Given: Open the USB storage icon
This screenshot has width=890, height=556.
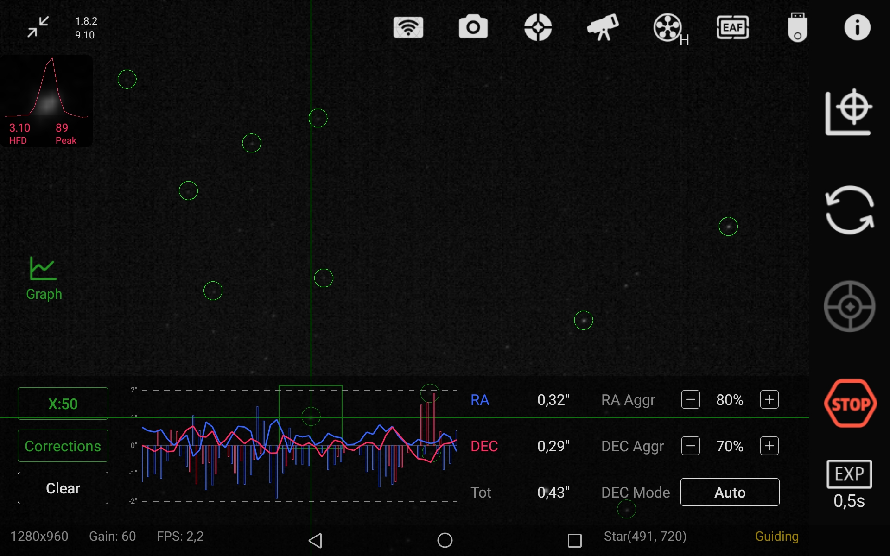Looking at the screenshot, I should tap(797, 27).
